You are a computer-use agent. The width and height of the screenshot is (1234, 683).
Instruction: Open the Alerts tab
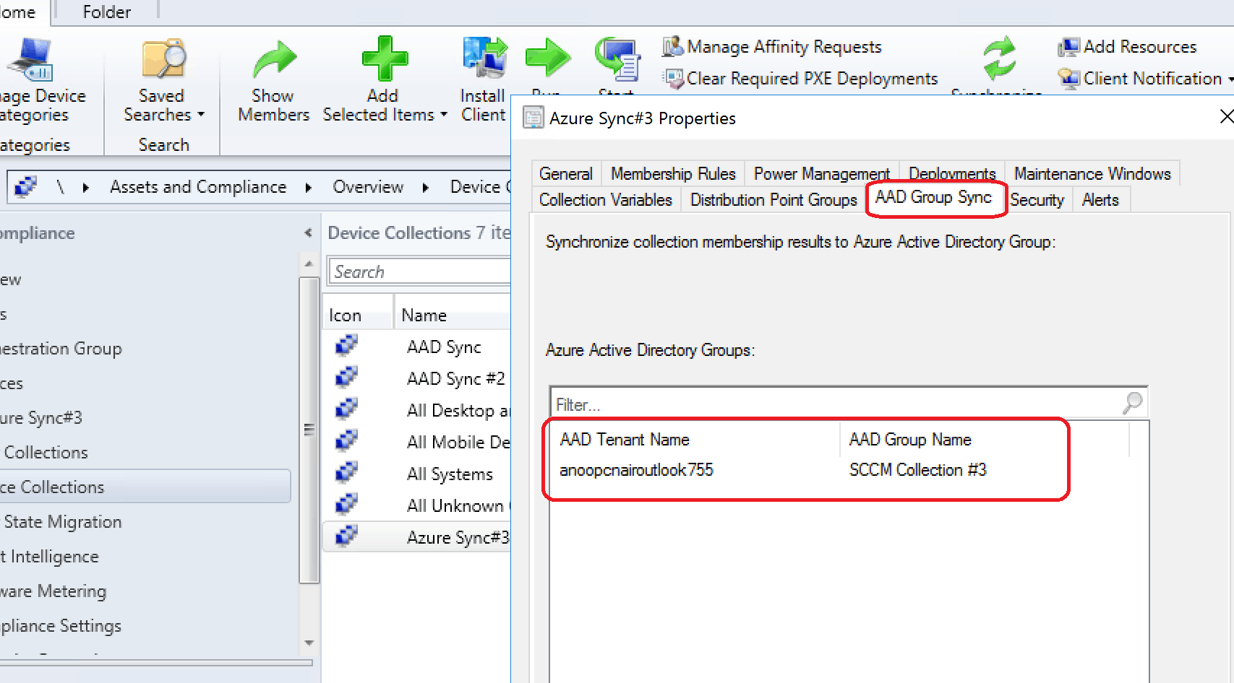(x=1100, y=200)
